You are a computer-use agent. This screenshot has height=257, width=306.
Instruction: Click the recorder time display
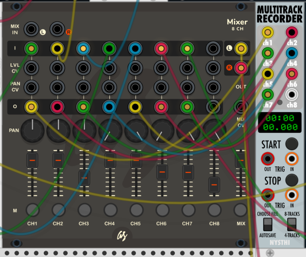pyautogui.click(x=280, y=123)
